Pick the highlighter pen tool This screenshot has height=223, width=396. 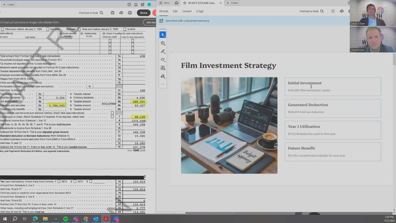163,51
